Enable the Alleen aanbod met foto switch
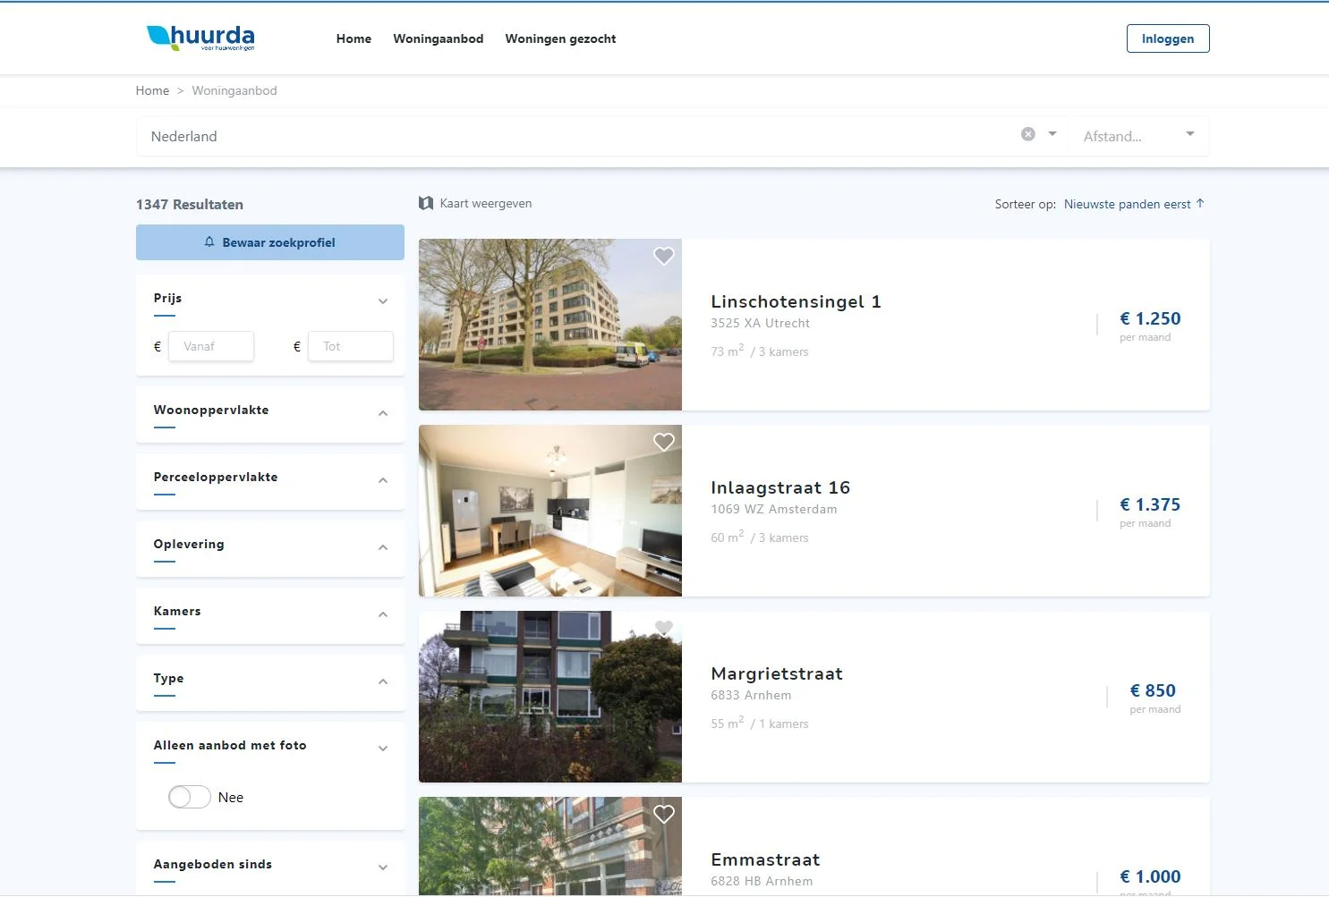Viewport: 1329px width, 897px height. pyautogui.click(x=189, y=796)
